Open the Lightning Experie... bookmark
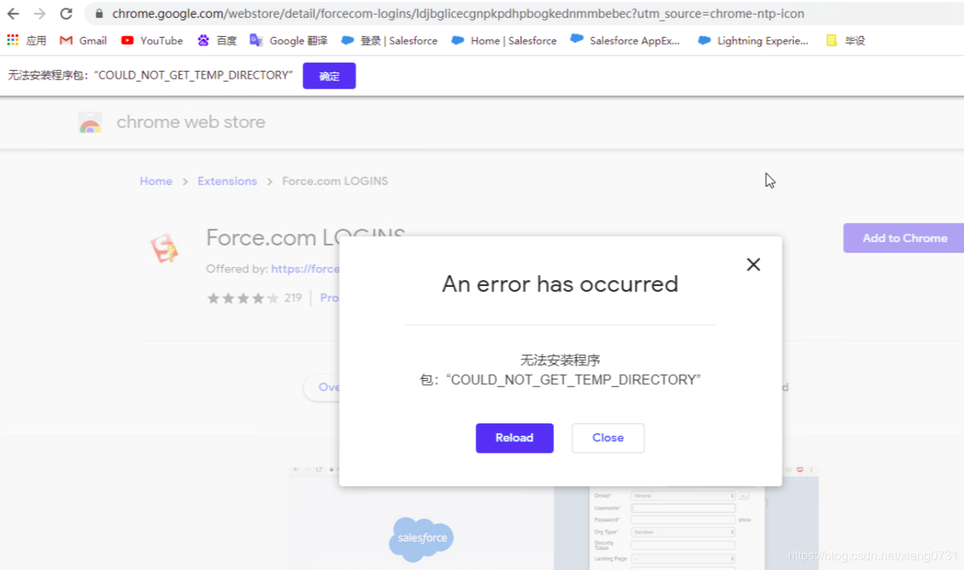Image resolution: width=964 pixels, height=570 pixels. tap(753, 40)
